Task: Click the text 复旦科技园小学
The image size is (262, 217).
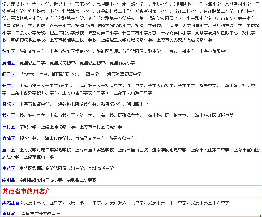Action: pos(227,26)
